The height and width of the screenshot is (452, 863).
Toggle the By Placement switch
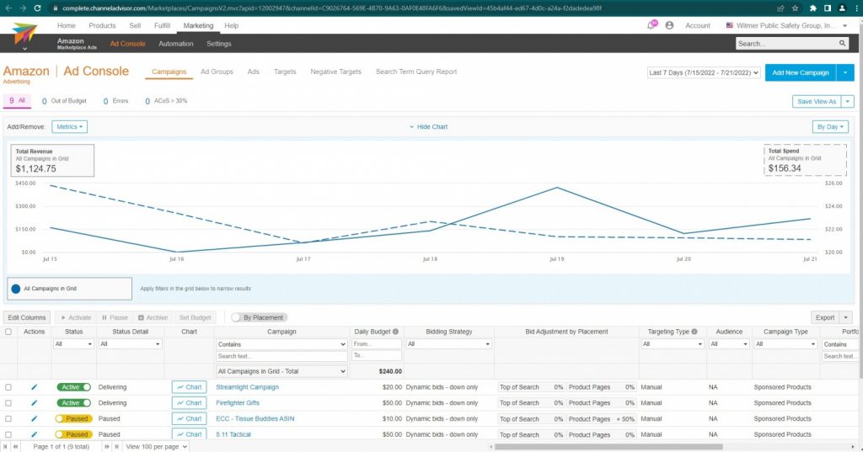point(237,317)
